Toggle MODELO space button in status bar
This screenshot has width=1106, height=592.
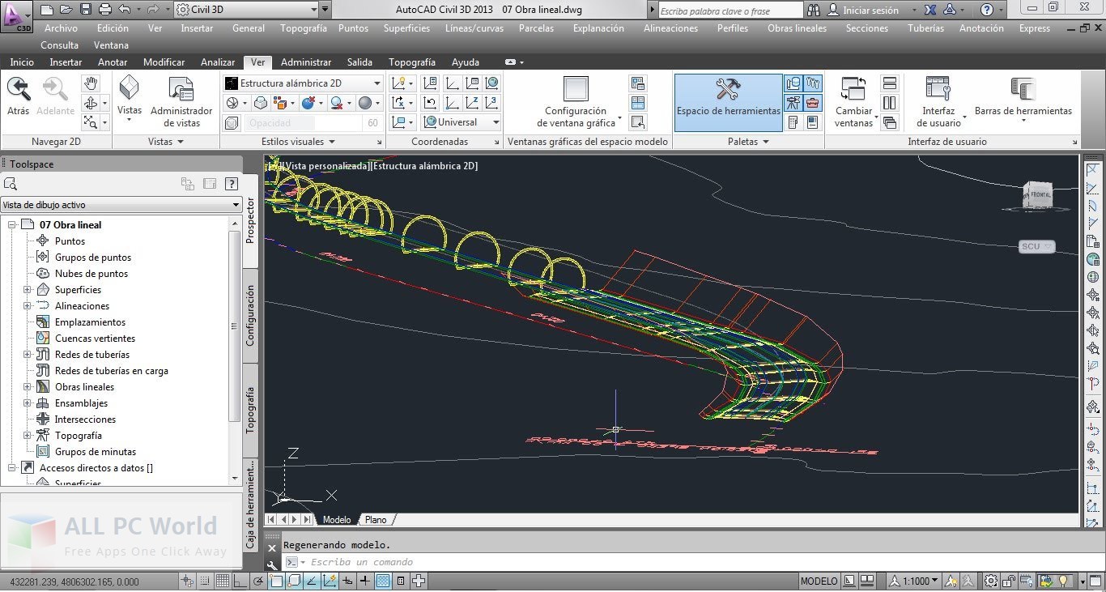(x=819, y=581)
